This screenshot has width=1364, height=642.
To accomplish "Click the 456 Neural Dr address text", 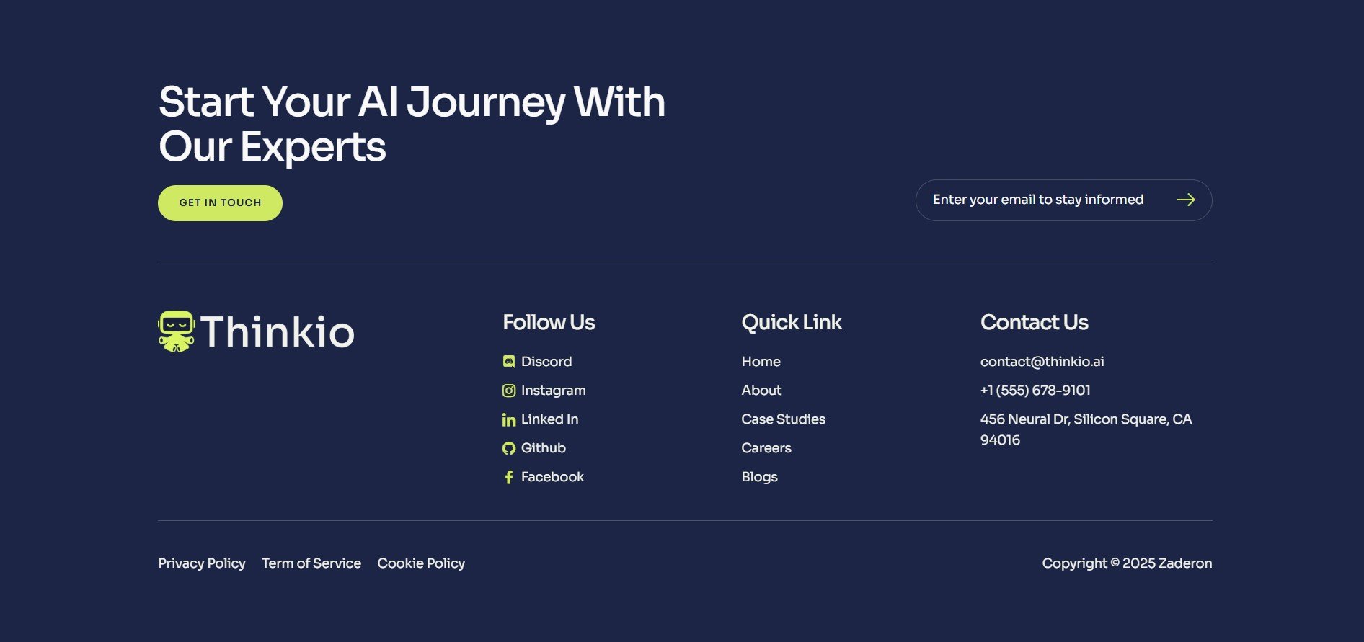I will point(1086,429).
